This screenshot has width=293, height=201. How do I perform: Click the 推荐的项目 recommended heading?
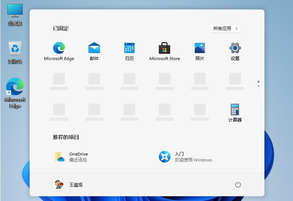(66, 137)
